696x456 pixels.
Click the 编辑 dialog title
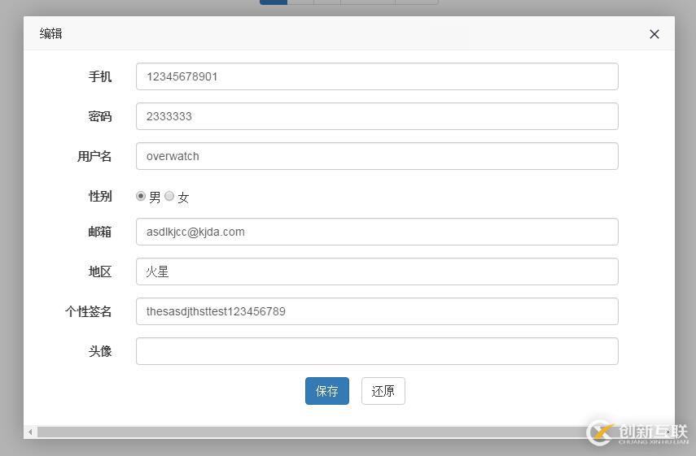(50, 33)
